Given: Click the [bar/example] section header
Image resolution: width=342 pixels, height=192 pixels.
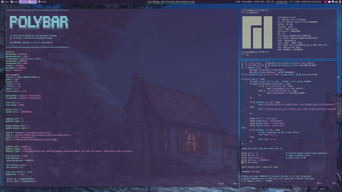Looking at the screenshot, I should point(12,75).
